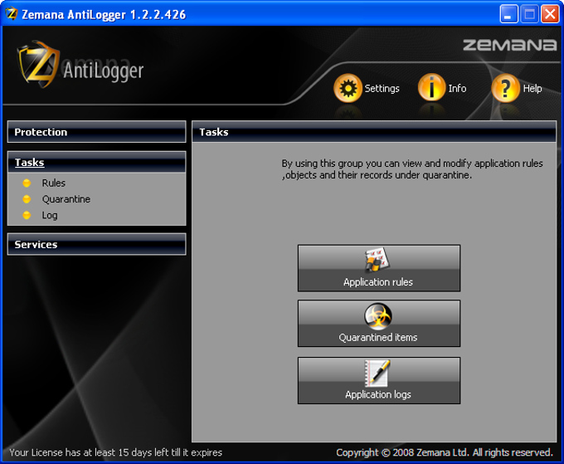Collapse the Tasks section header in sidebar
Viewport: 564px width, 464px height.
point(96,162)
